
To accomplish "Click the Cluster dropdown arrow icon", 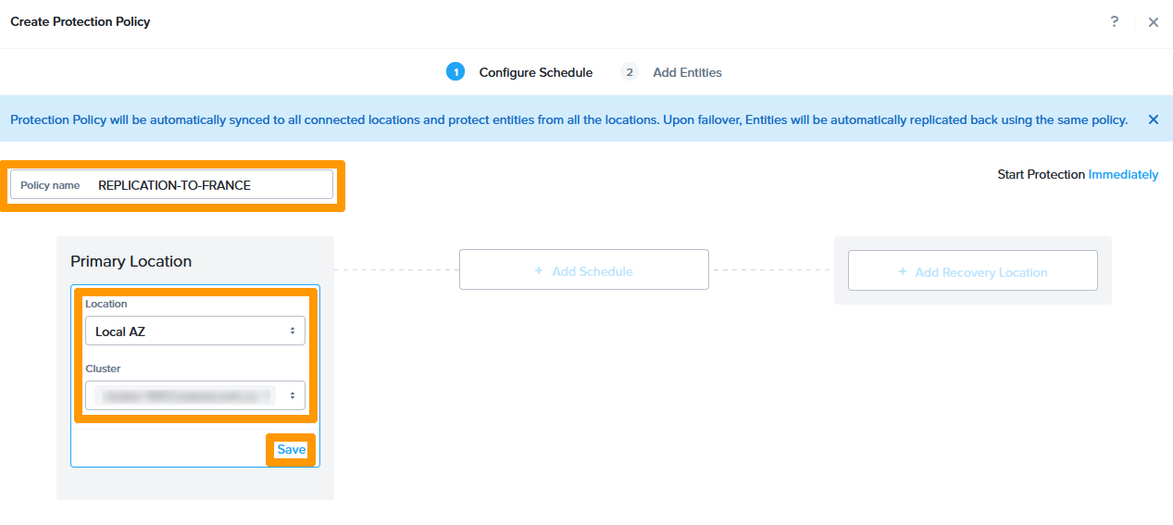I will (293, 396).
